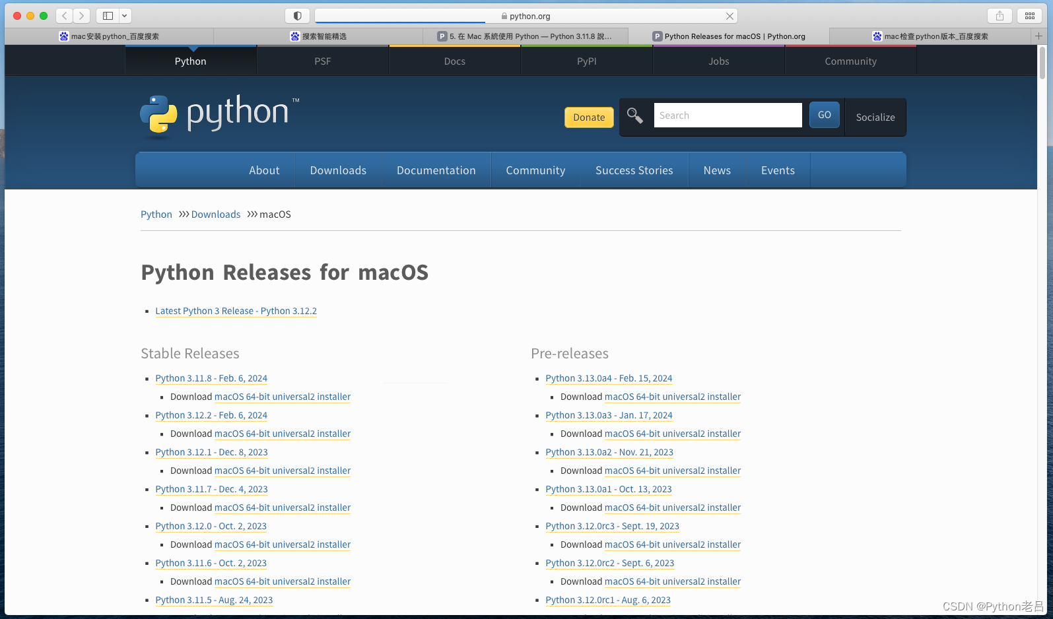Viewport: 1053px width, 619px height.
Task: Stop loading with the X icon
Action: (x=730, y=16)
